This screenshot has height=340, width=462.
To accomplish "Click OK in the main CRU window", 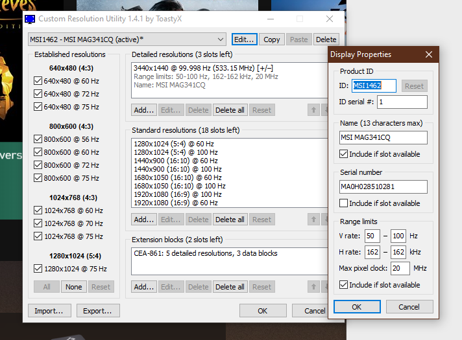I will 263,311.
